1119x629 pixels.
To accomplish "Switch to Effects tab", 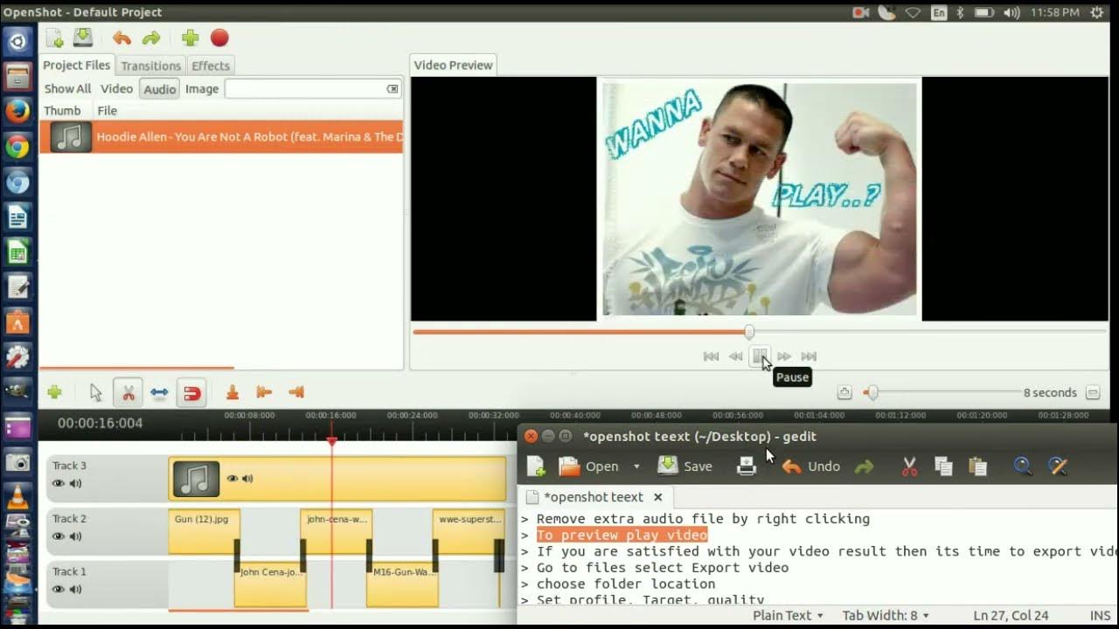I will pos(211,66).
